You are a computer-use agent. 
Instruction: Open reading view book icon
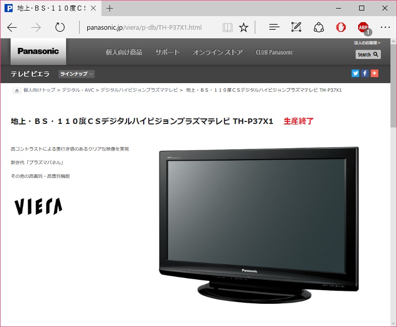[228, 27]
